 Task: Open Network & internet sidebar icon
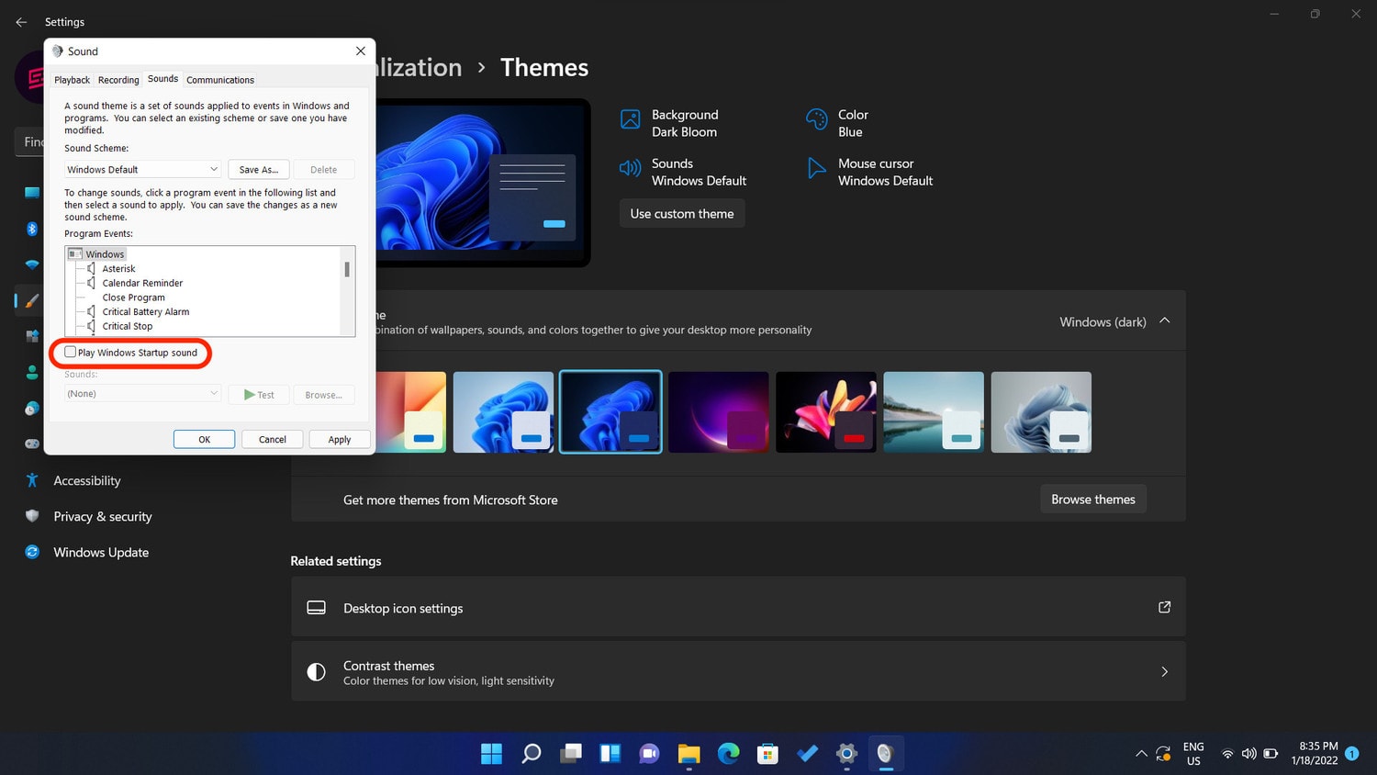[32, 264]
